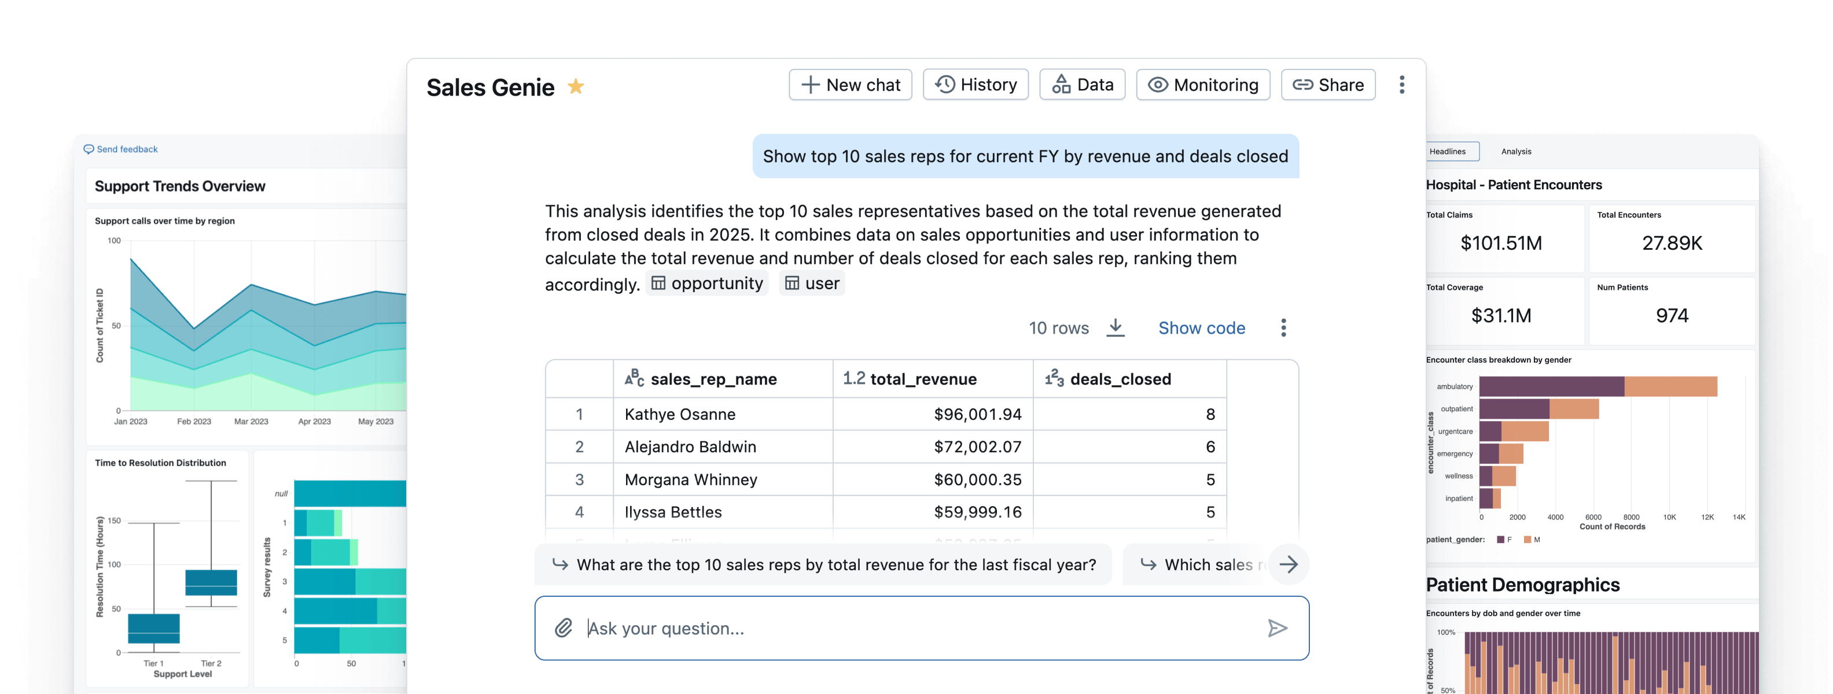Click the ambulatory bar in encounter chart
The image size is (1833, 694).
pos(1598,386)
